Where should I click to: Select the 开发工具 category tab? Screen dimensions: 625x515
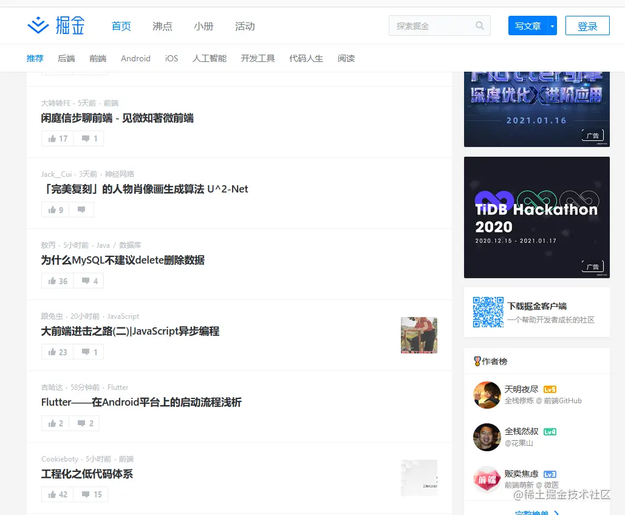point(258,58)
